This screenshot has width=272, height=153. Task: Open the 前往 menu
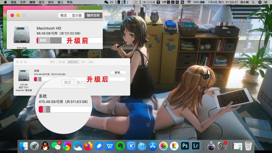click(x=51, y=2)
